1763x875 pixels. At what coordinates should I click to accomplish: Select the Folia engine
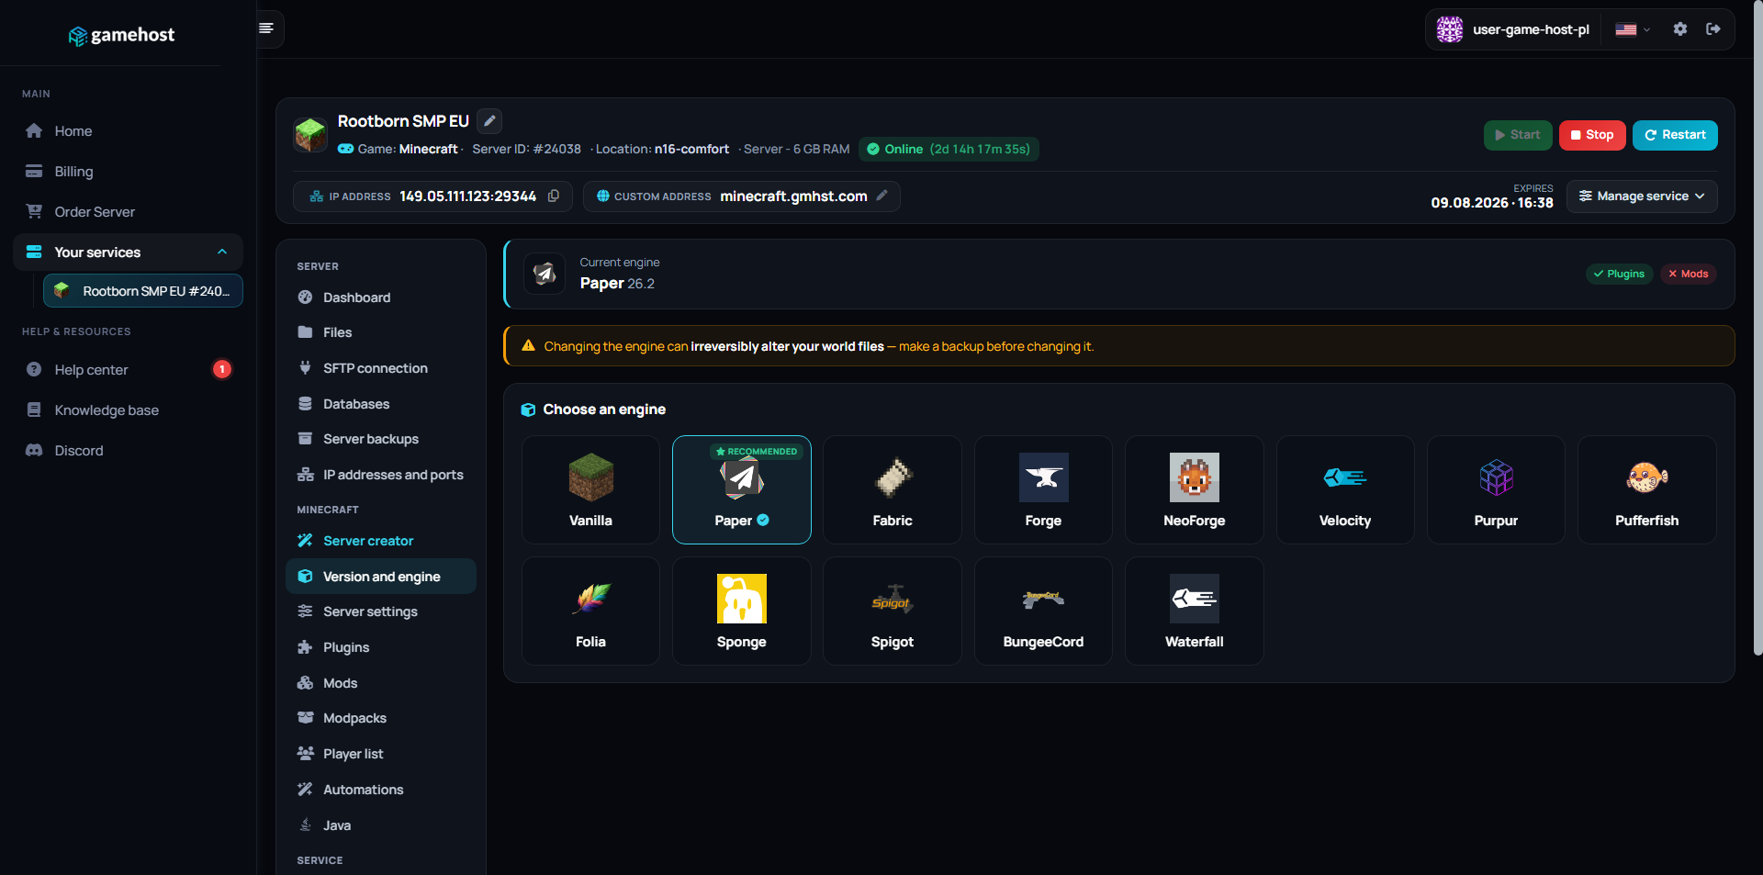[590, 611]
